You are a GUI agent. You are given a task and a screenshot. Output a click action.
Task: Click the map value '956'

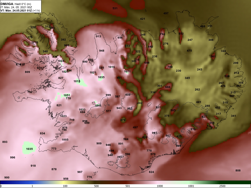[x=120, y=38]
